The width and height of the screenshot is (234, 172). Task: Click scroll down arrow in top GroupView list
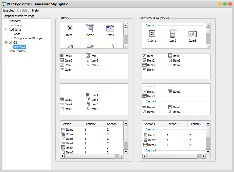(x=208, y=46)
